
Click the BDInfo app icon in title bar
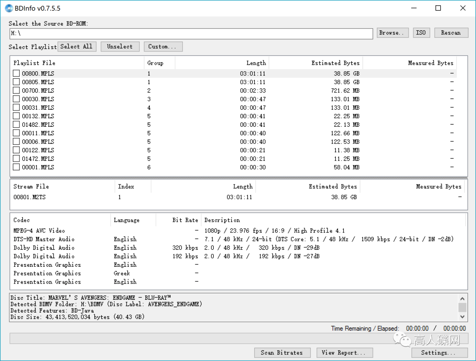pyautogui.click(x=9, y=8)
